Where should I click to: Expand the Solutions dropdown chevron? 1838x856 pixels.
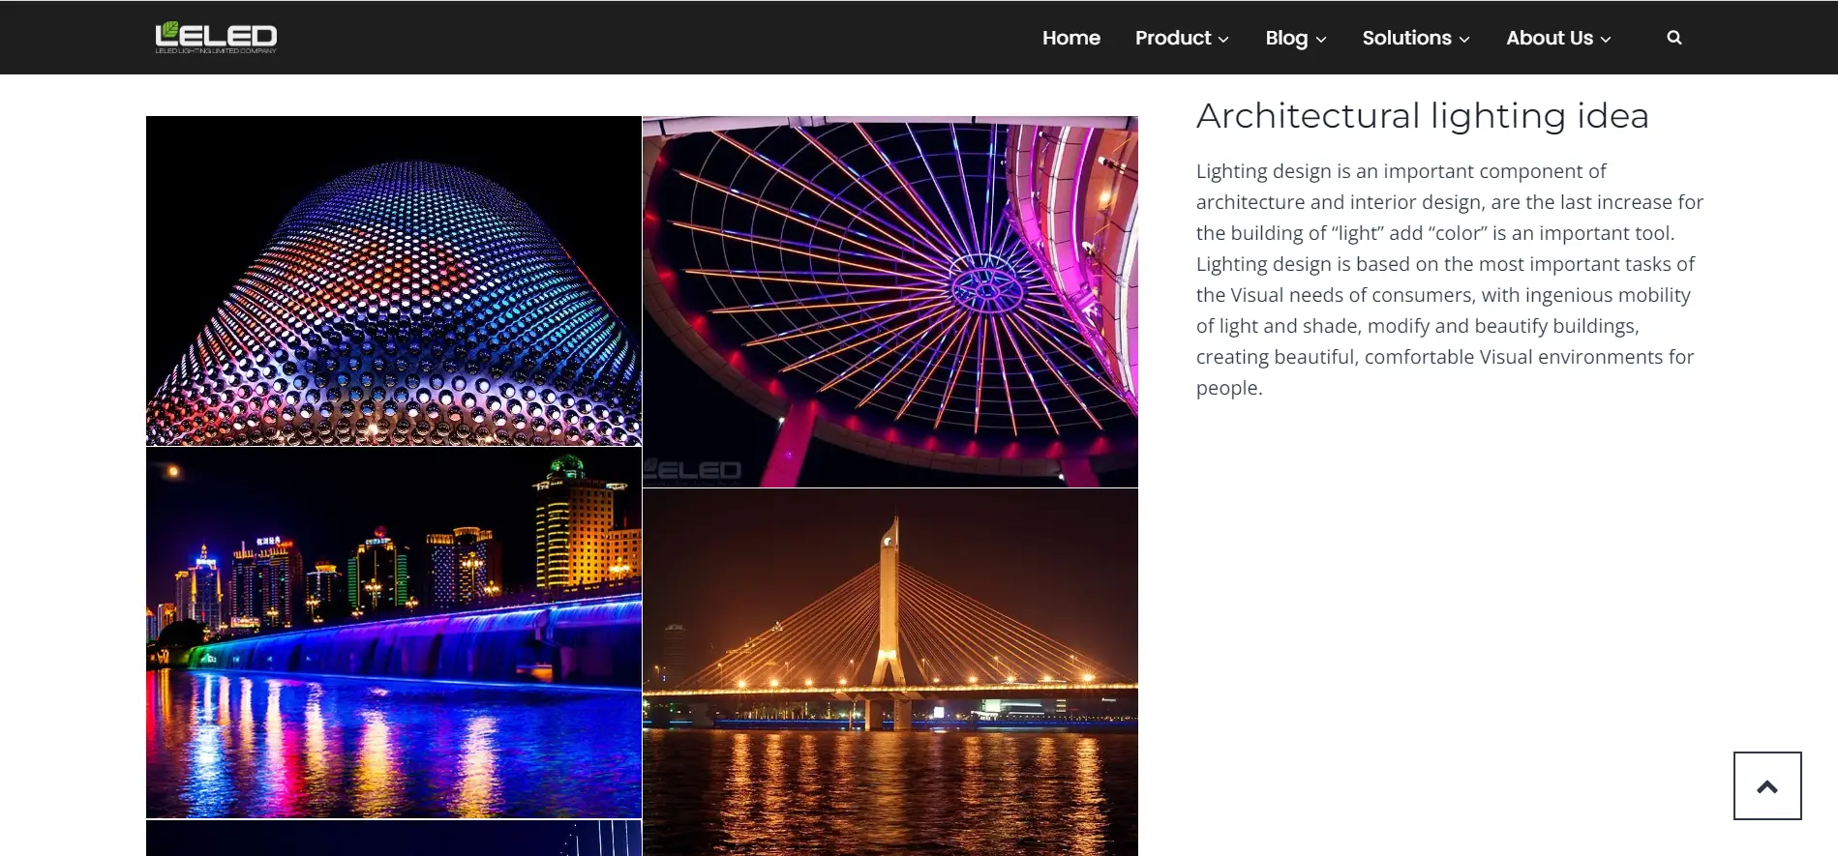tap(1463, 40)
